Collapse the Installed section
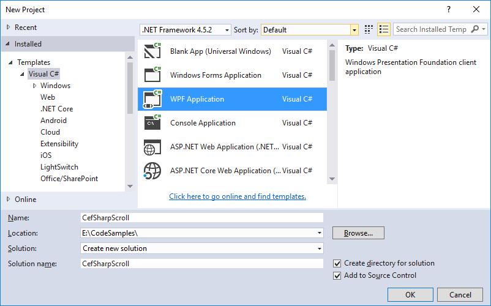The width and height of the screenshot is (491, 306). [x=7, y=44]
